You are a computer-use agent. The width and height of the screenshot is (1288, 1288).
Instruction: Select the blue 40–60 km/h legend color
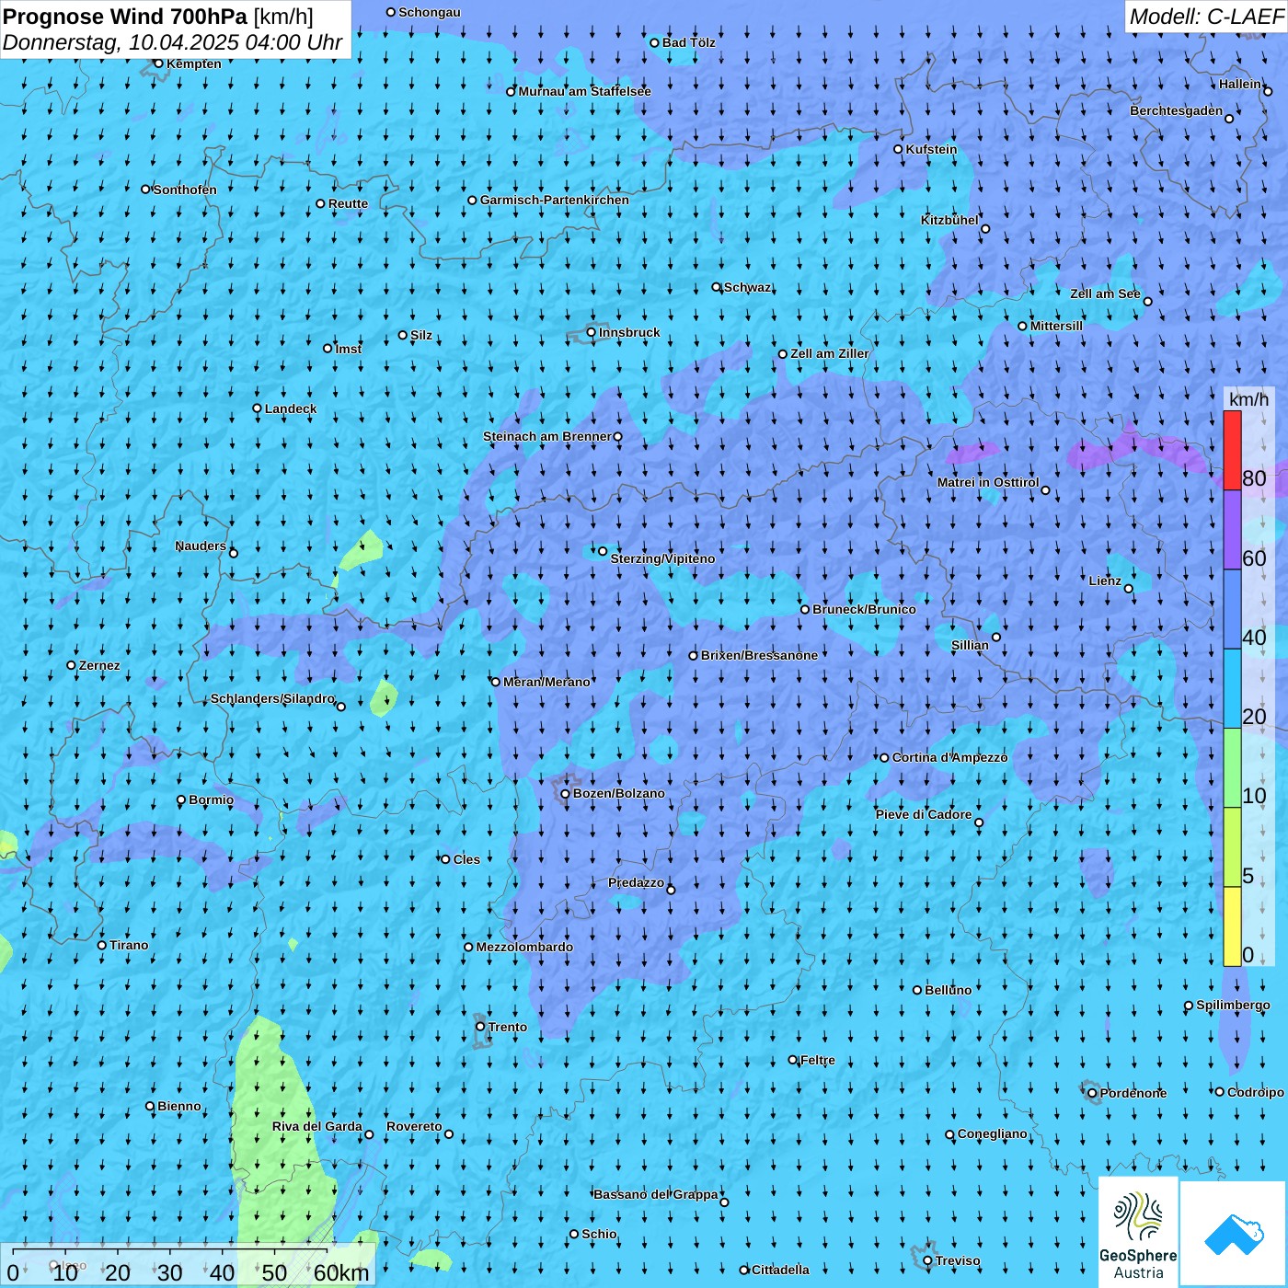pos(1232,609)
